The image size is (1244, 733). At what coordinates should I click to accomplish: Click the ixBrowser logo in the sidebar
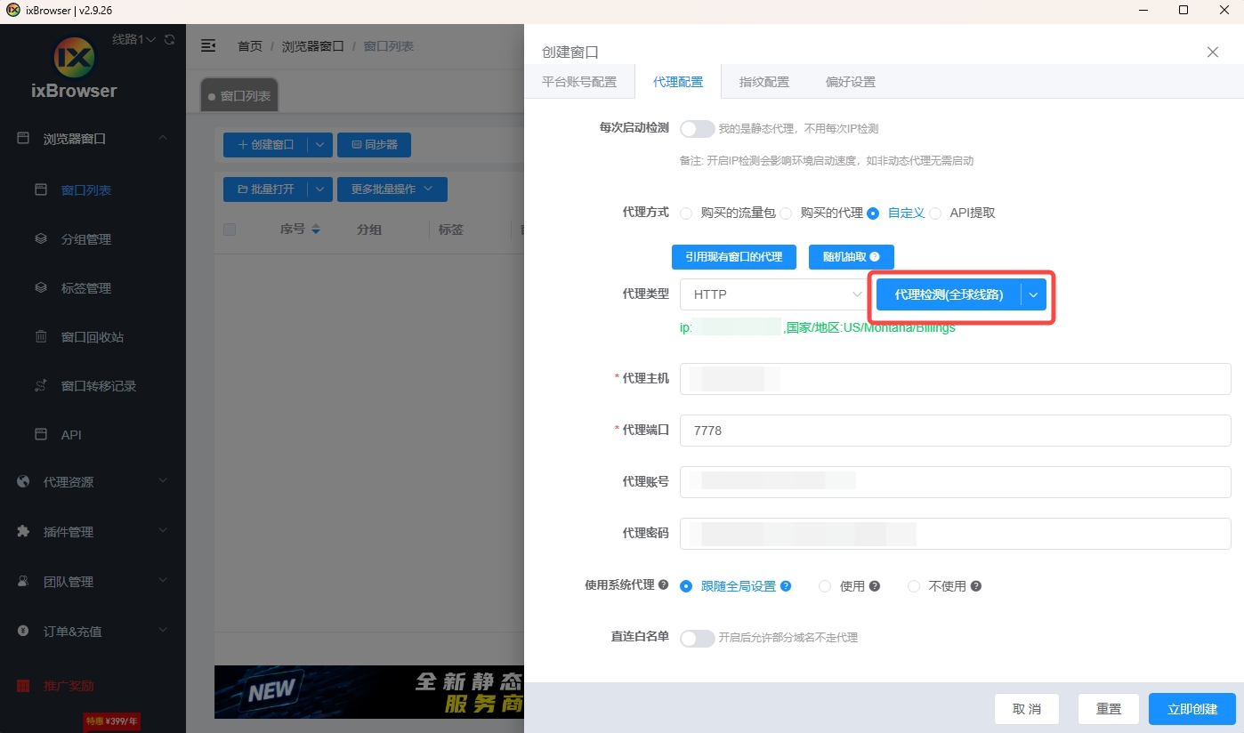(x=74, y=59)
